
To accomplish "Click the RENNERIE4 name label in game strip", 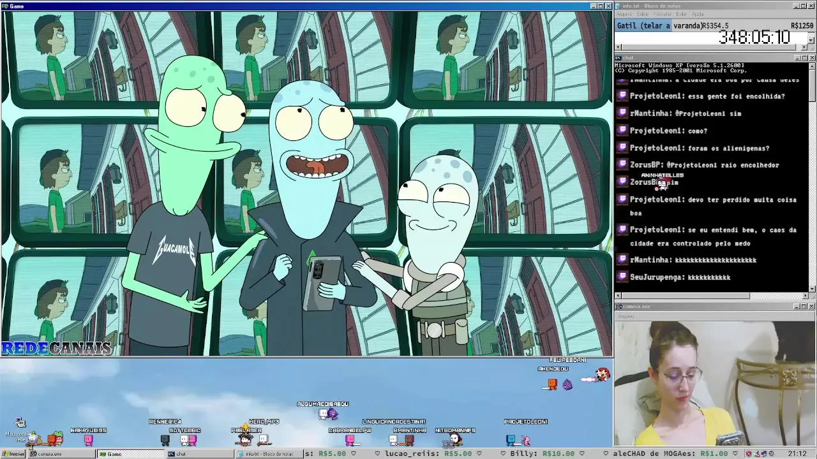I will (x=165, y=421).
